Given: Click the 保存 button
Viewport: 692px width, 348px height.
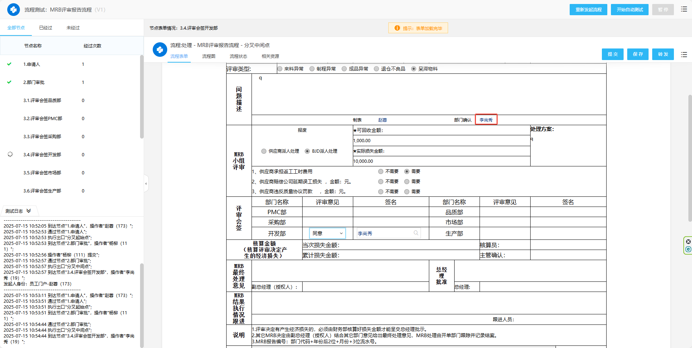Looking at the screenshot, I should (638, 54).
